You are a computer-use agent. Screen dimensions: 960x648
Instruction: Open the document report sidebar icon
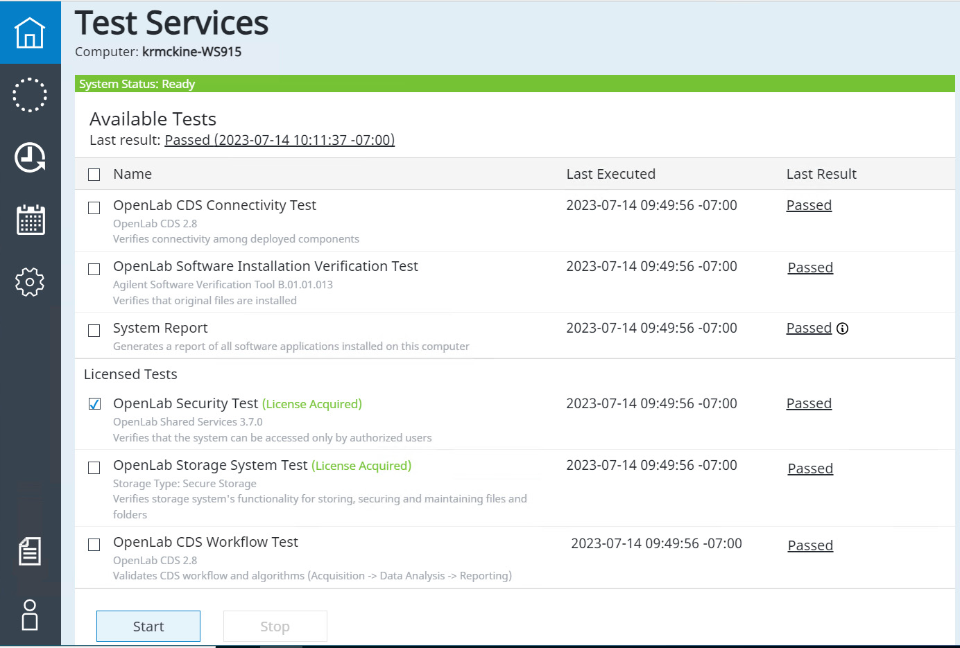pos(30,551)
